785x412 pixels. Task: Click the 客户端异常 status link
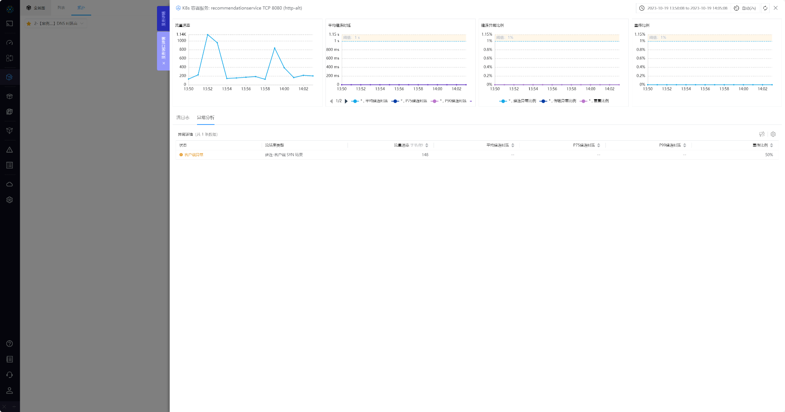[x=193, y=155]
